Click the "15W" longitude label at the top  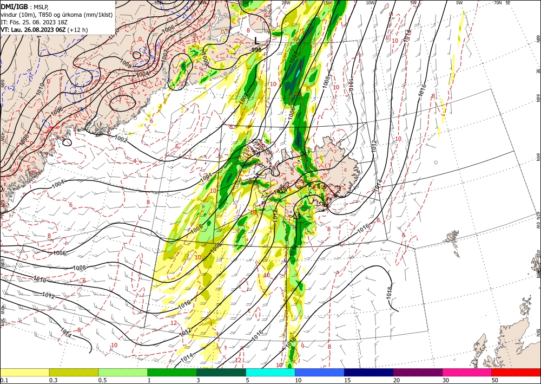(x=328, y=3)
